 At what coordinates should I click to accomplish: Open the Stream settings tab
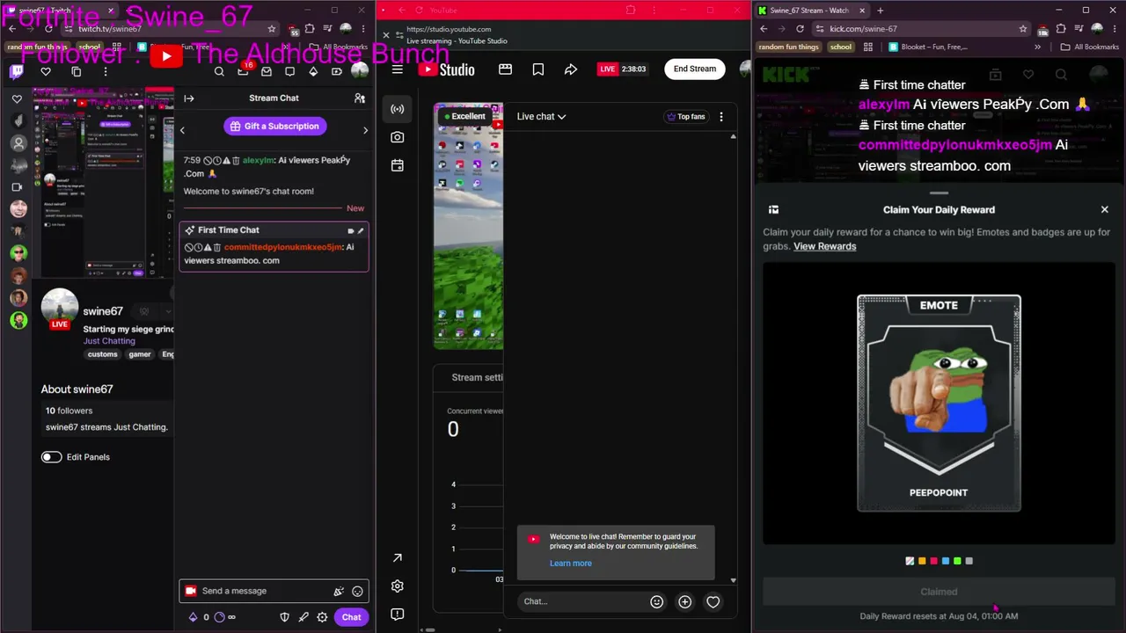477,377
